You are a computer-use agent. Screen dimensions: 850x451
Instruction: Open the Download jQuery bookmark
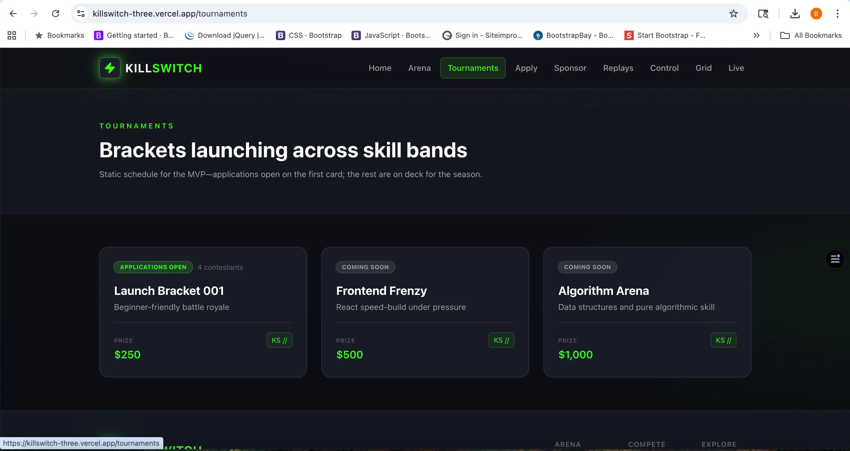(x=225, y=35)
